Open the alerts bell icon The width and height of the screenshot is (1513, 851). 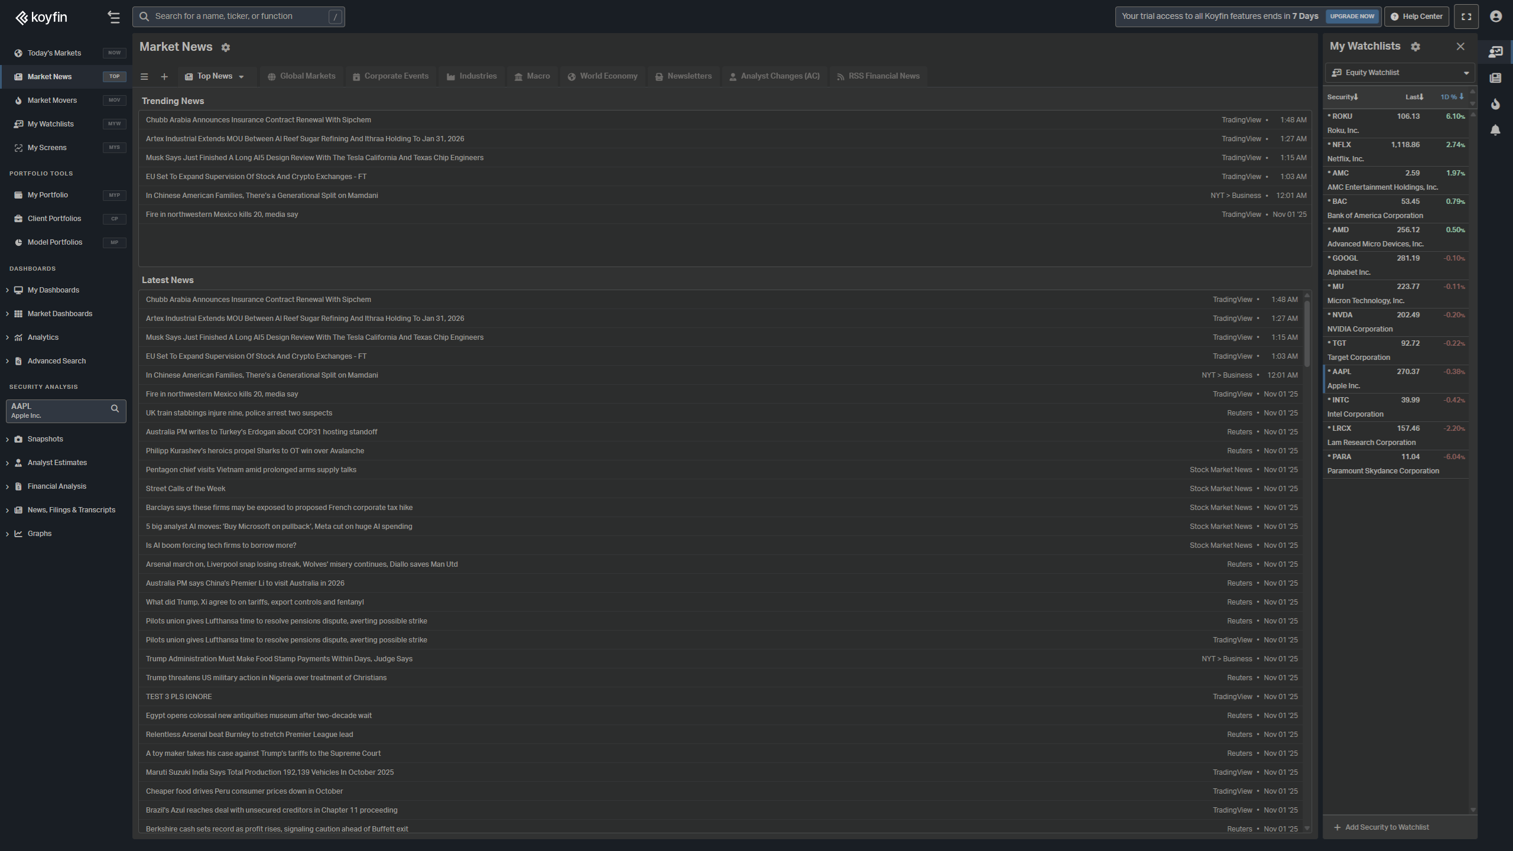pyautogui.click(x=1495, y=130)
